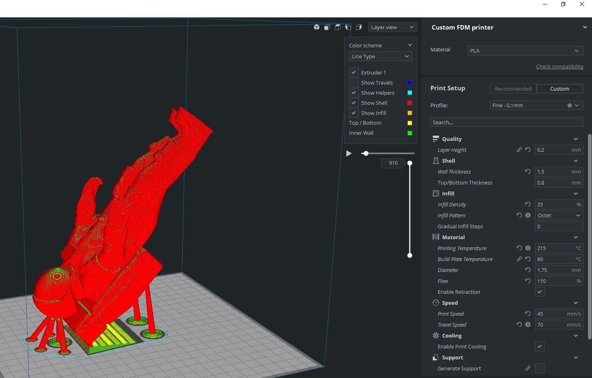Screen dimensions: 592x378
Task: Click the Layer Height link icon
Action: 519,150
